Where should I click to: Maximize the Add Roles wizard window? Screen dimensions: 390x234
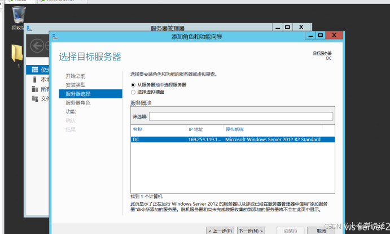coord(321,36)
